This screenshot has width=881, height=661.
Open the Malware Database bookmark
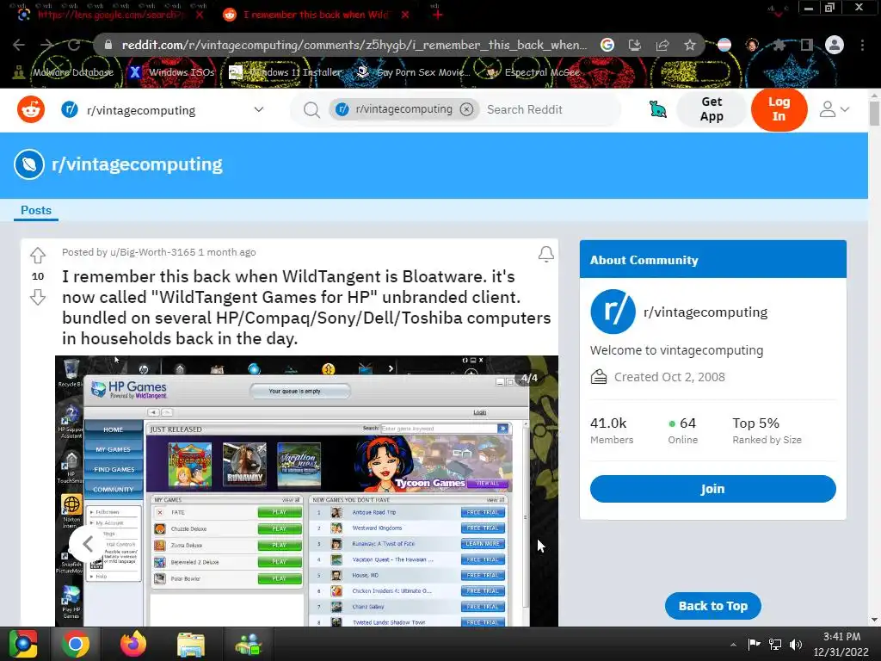[x=64, y=72]
